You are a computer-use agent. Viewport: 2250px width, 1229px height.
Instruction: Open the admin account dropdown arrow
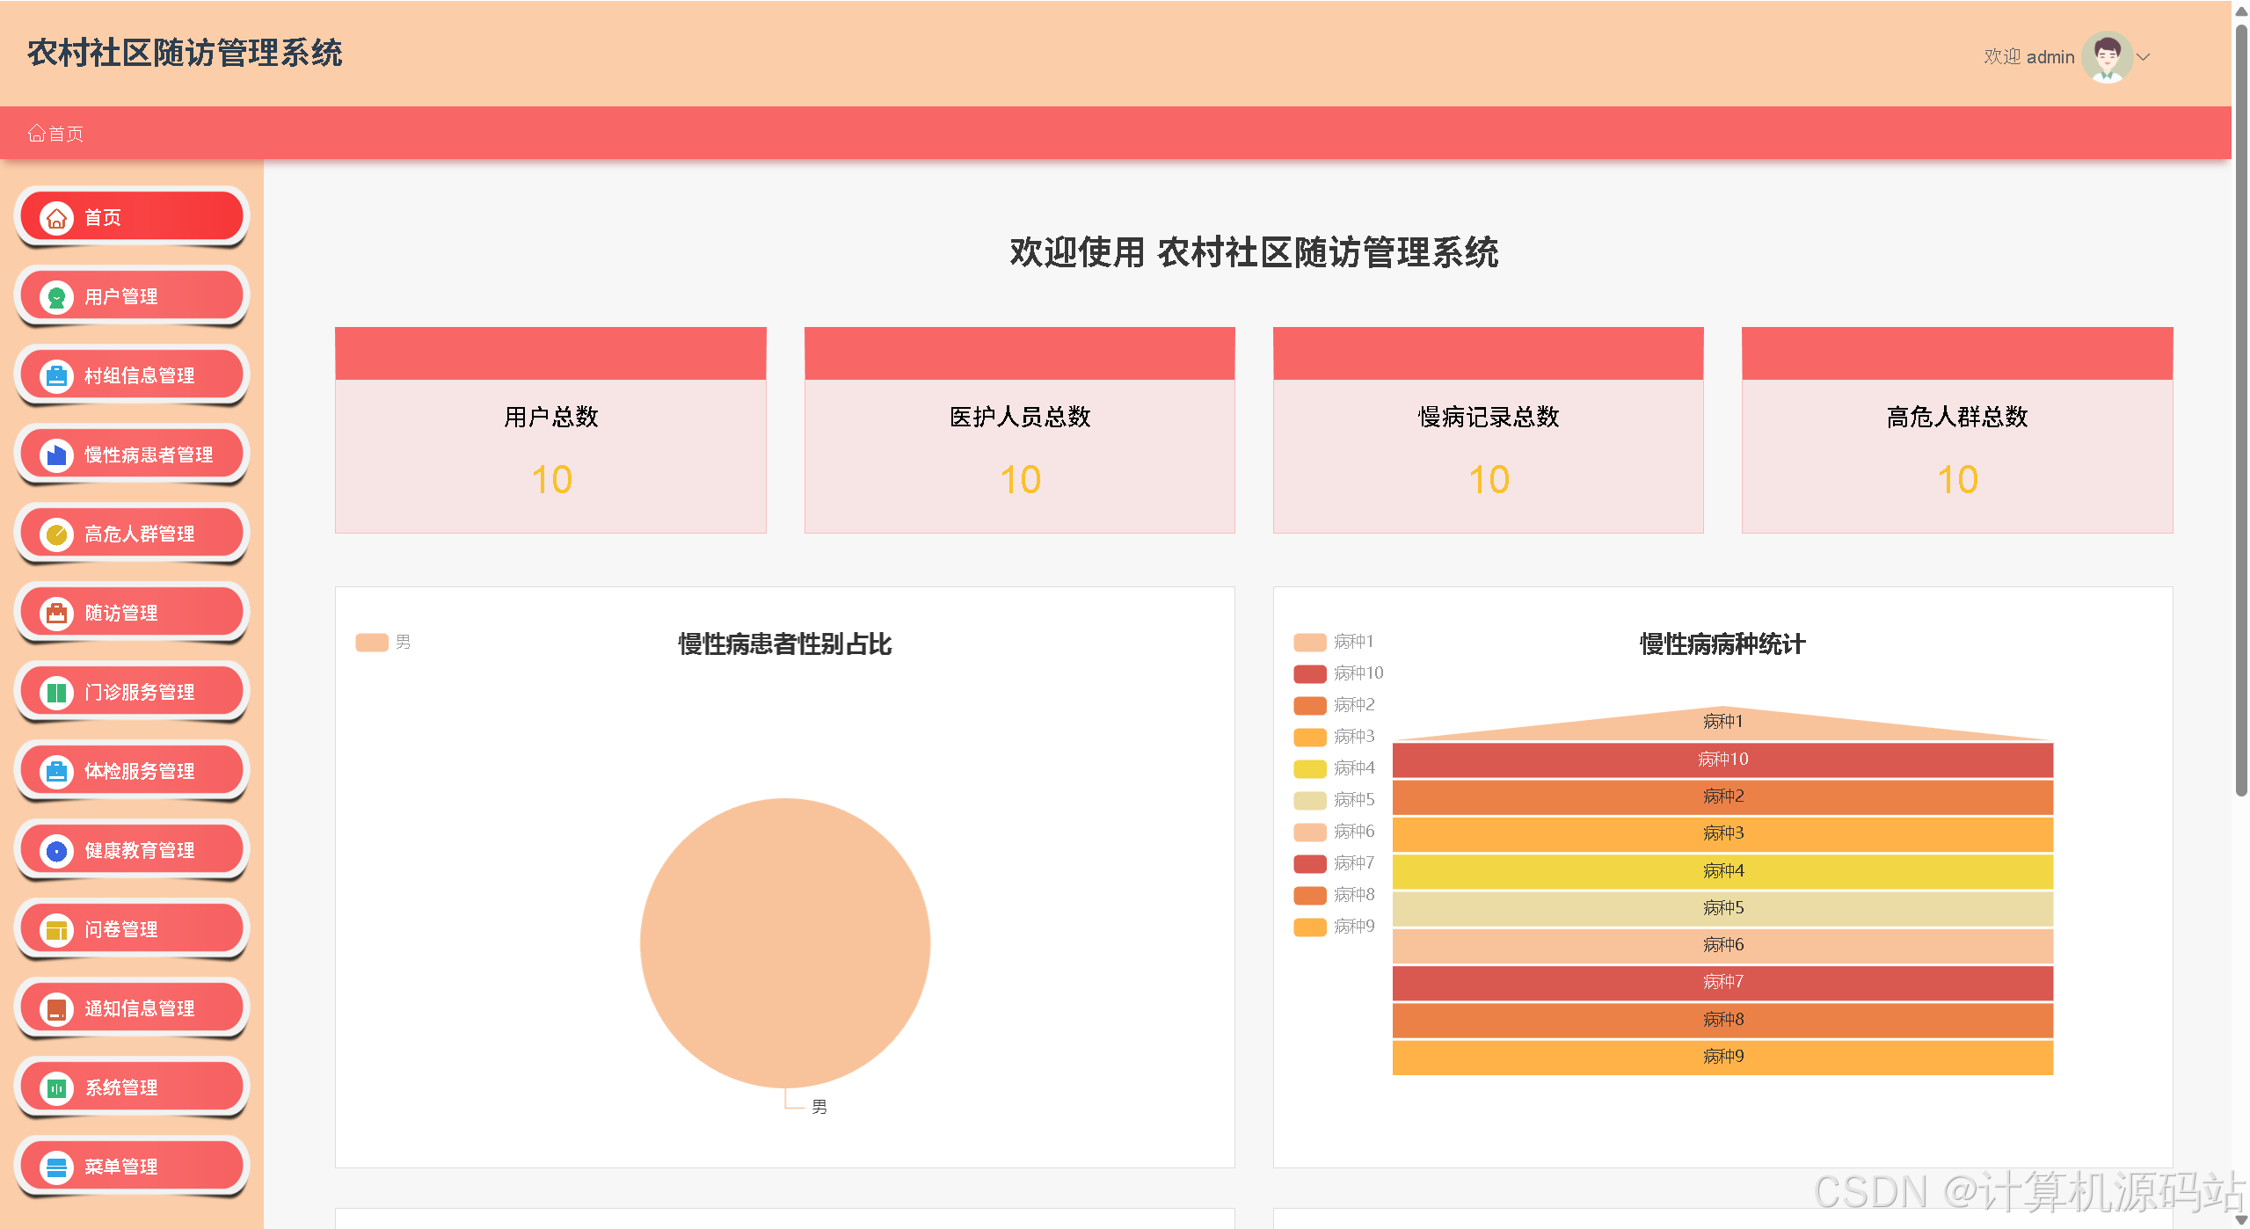pos(2144,57)
